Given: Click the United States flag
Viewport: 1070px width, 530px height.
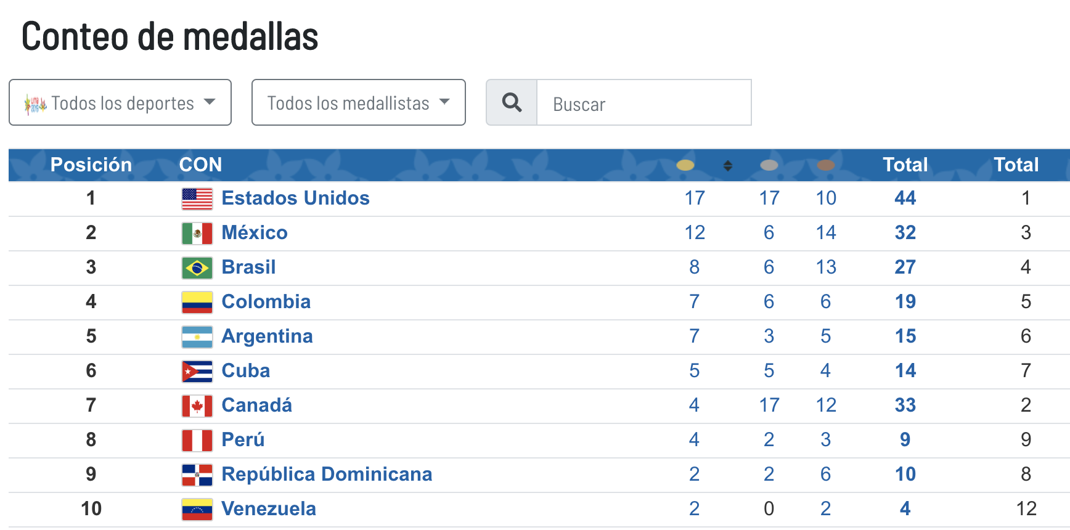Looking at the screenshot, I should [196, 198].
